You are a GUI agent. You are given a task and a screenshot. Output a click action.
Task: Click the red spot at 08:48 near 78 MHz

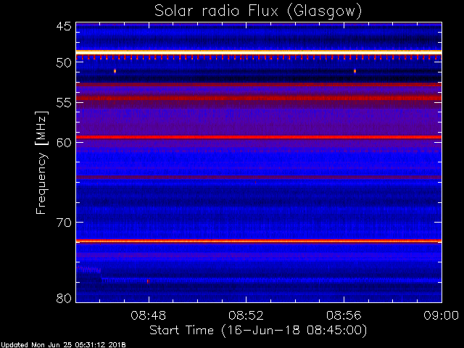148,281
